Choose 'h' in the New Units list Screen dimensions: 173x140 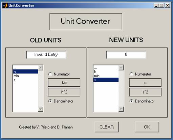106,72
